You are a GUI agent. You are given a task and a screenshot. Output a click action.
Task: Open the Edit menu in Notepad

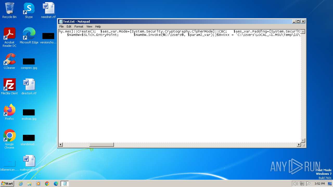[x=69, y=26]
